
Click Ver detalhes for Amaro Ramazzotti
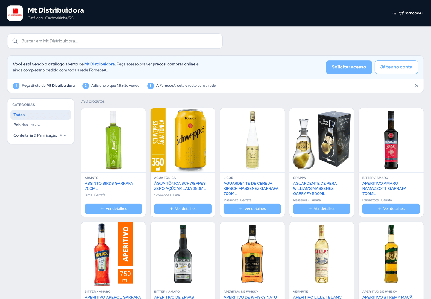(x=391, y=209)
